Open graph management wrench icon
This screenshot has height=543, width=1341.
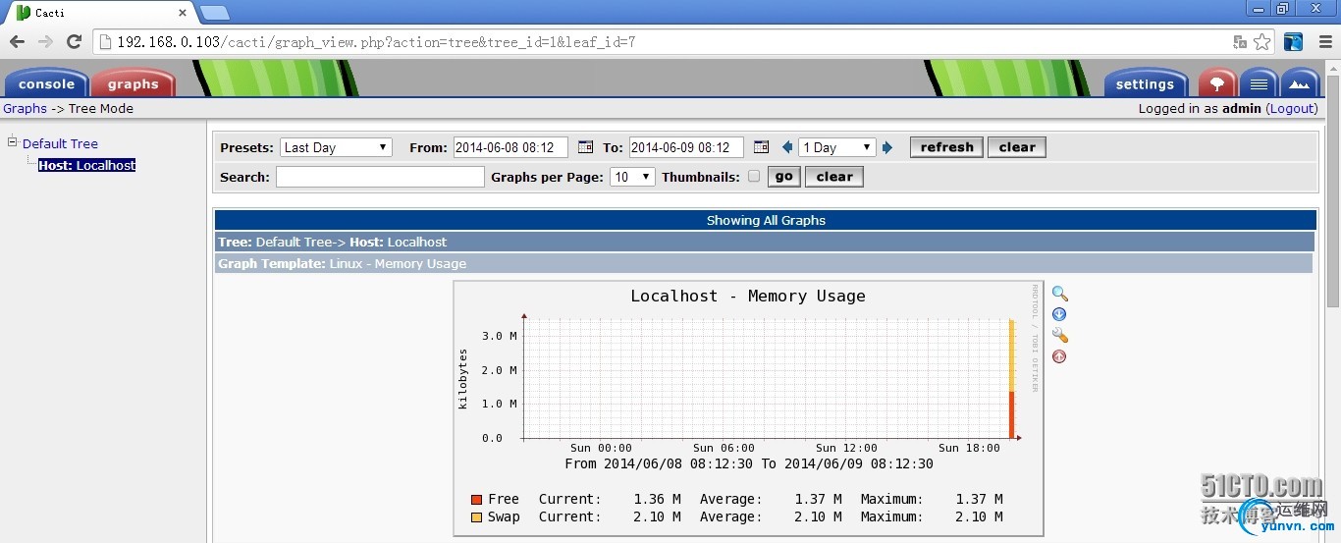1059,335
